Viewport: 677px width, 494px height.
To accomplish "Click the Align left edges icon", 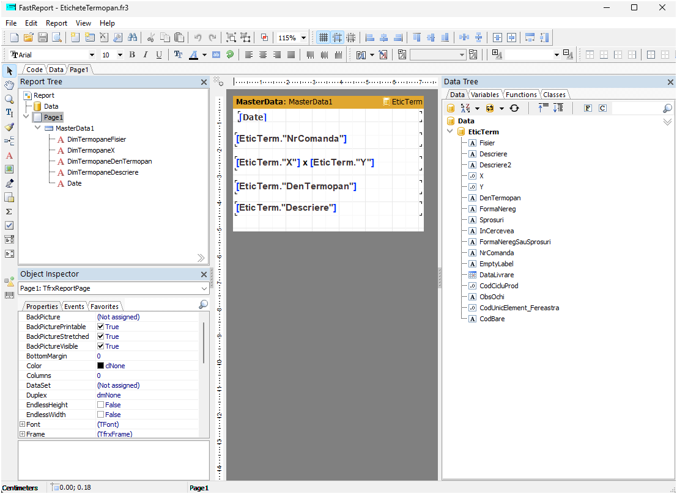I will (x=370, y=37).
